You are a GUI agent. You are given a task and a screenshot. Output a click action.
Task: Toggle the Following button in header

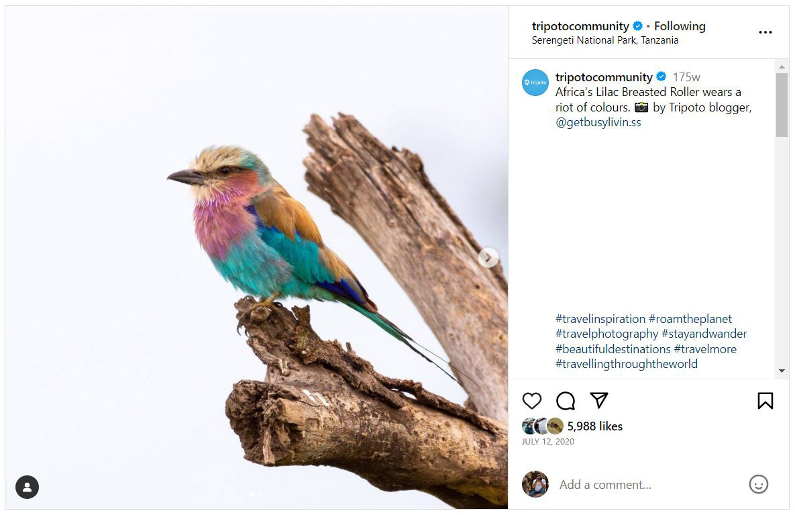tap(680, 26)
